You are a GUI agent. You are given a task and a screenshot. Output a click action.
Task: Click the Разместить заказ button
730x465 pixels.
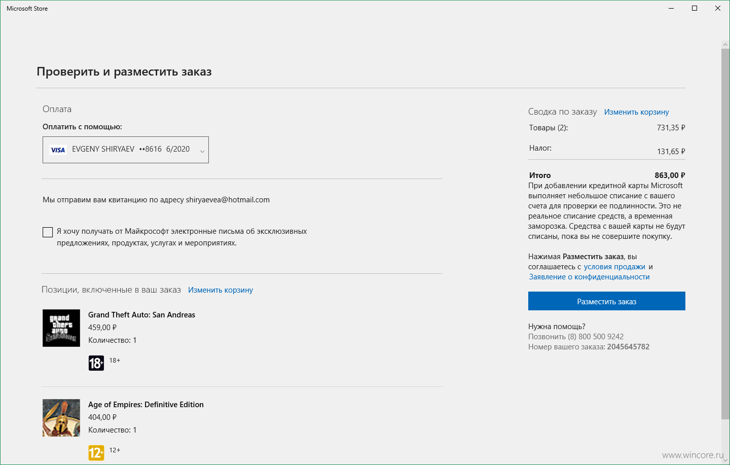click(x=607, y=301)
